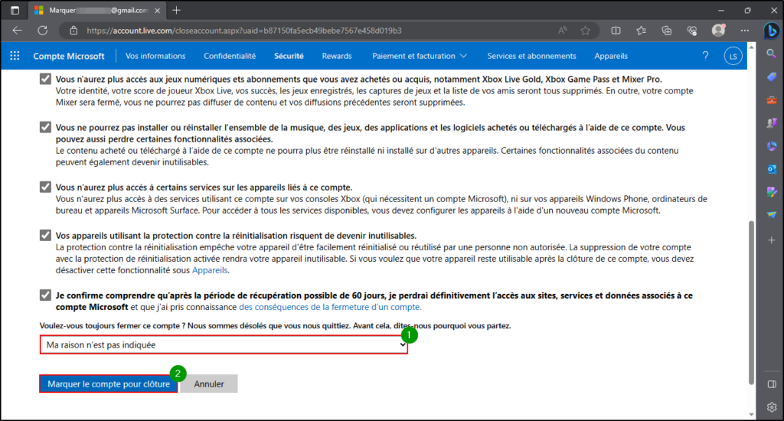784x421 pixels.
Task: Open sidebar Designer icon
Action: click(772, 192)
